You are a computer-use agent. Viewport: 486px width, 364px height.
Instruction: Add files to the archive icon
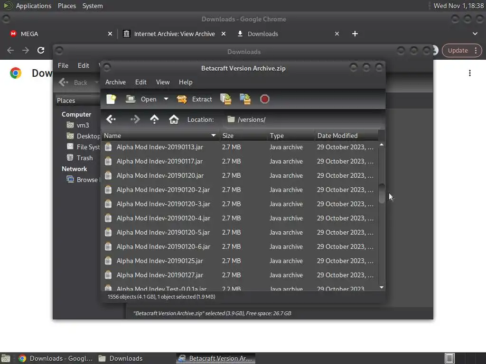click(x=226, y=99)
